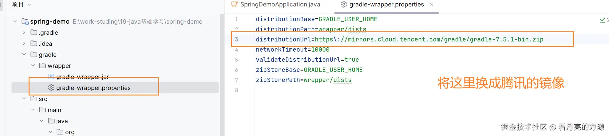609x136 pixels.
Task: Click the distributionUrl tencent mirror line
Action: coord(400,39)
